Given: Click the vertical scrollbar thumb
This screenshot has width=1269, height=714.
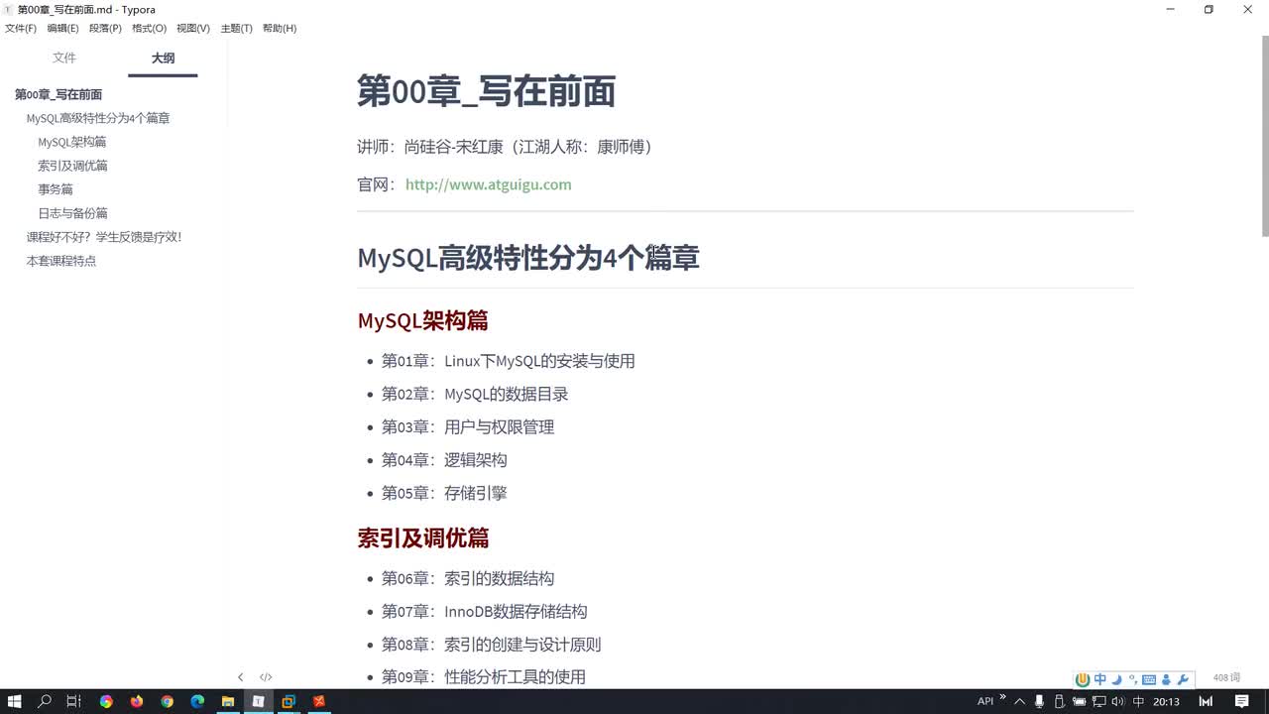Looking at the screenshot, I should coord(1264,136).
